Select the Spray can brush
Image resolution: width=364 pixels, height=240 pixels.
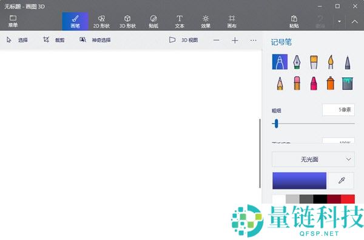(x=331, y=83)
